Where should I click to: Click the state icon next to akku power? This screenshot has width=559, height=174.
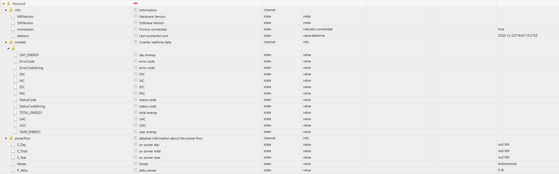click(x=136, y=170)
